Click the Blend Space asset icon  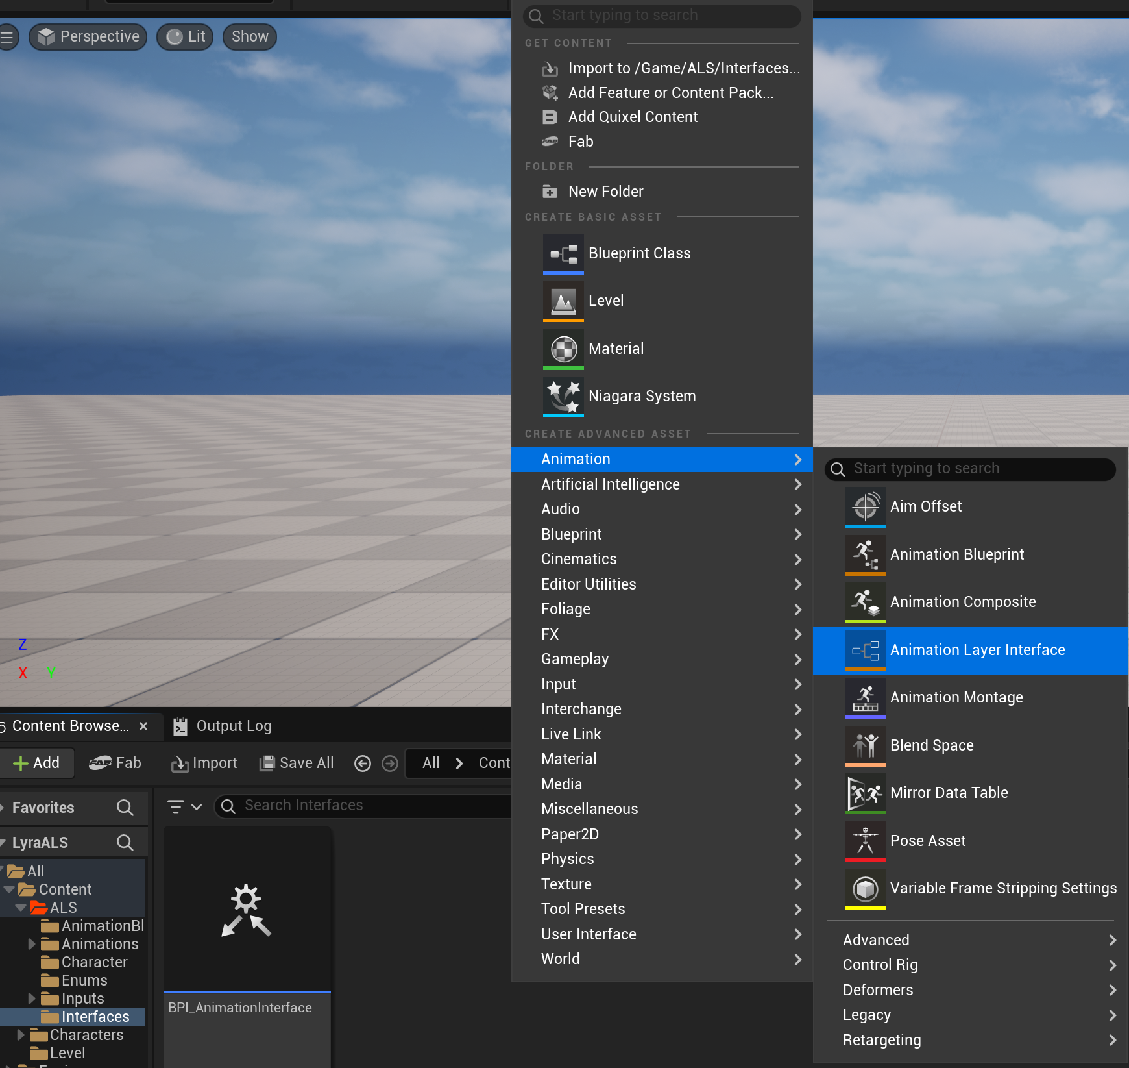coord(865,745)
